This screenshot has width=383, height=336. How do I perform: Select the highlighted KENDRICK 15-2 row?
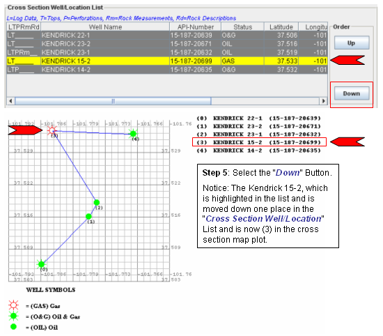pyautogui.click(x=167, y=61)
